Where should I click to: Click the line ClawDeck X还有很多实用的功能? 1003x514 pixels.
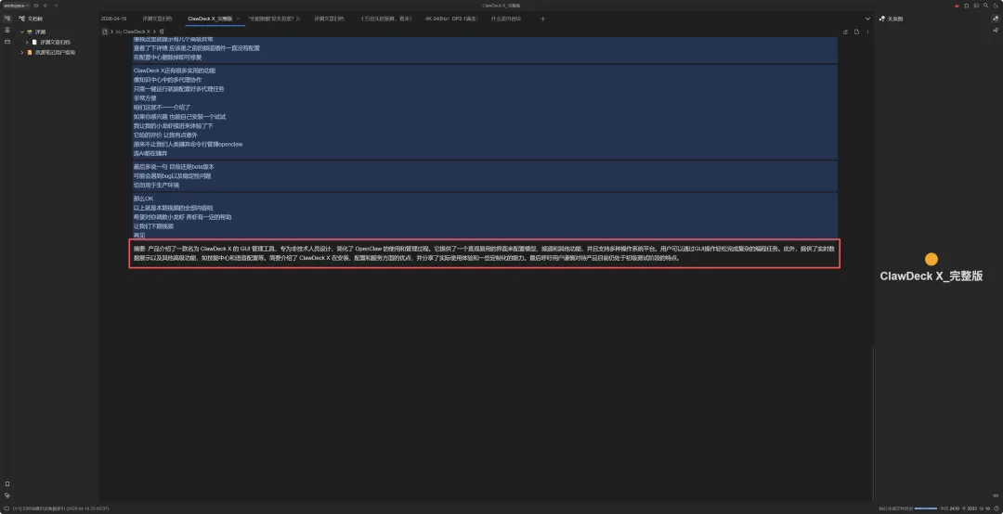[x=175, y=71]
